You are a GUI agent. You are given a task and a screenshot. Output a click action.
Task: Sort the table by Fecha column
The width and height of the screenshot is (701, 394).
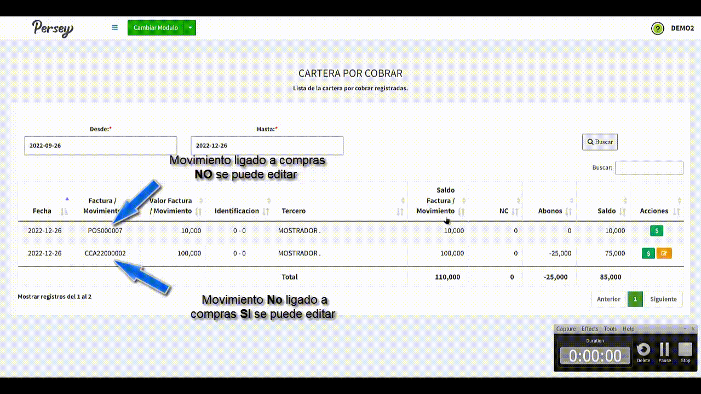(42, 211)
